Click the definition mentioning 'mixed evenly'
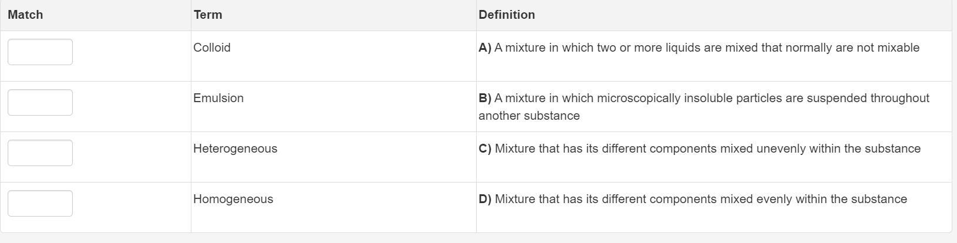 [x=700, y=199]
